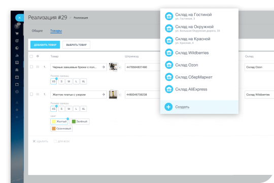Screen dimensions: 274x183
Task: Tick checkbox for the first product row
Action: [31, 67]
